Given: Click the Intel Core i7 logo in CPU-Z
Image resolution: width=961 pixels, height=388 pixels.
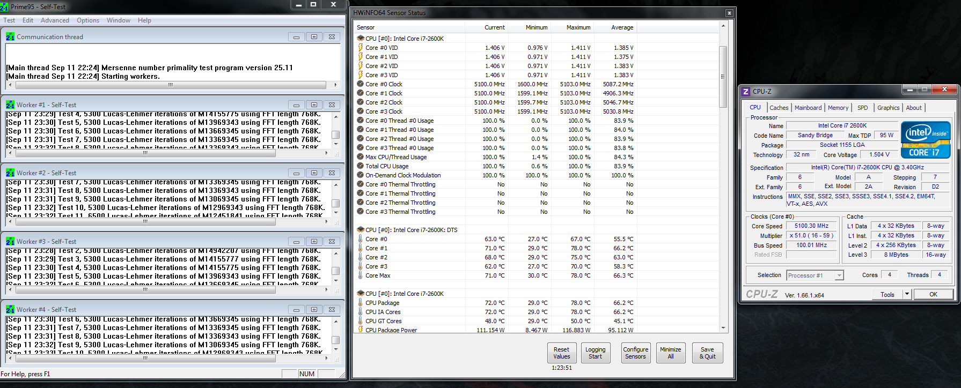Looking at the screenshot, I should [926, 140].
